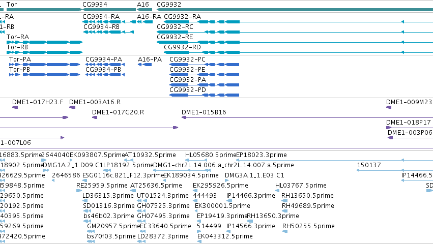
Task: Click EST EK300001.5prime
Action: [x=222, y=206]
